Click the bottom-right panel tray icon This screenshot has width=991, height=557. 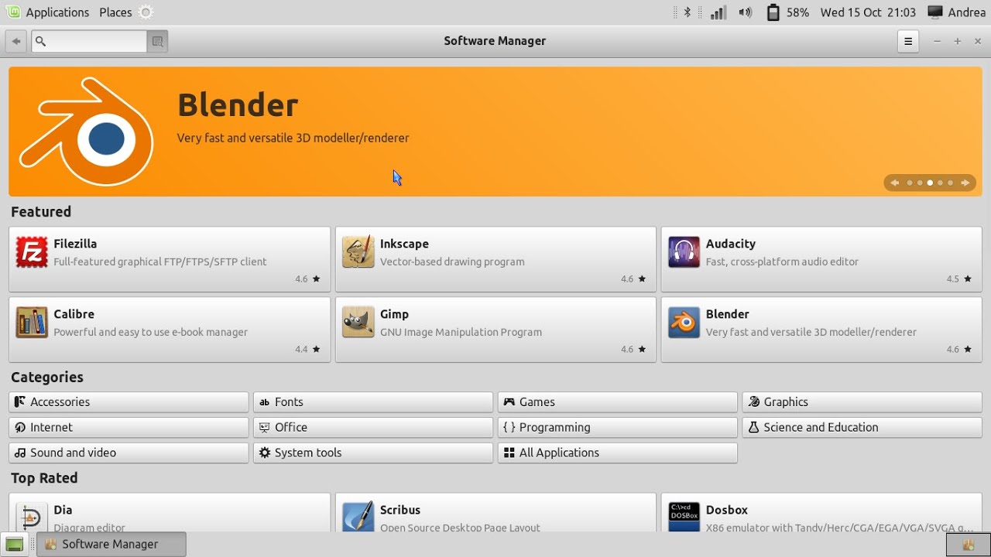click(968, 545)
